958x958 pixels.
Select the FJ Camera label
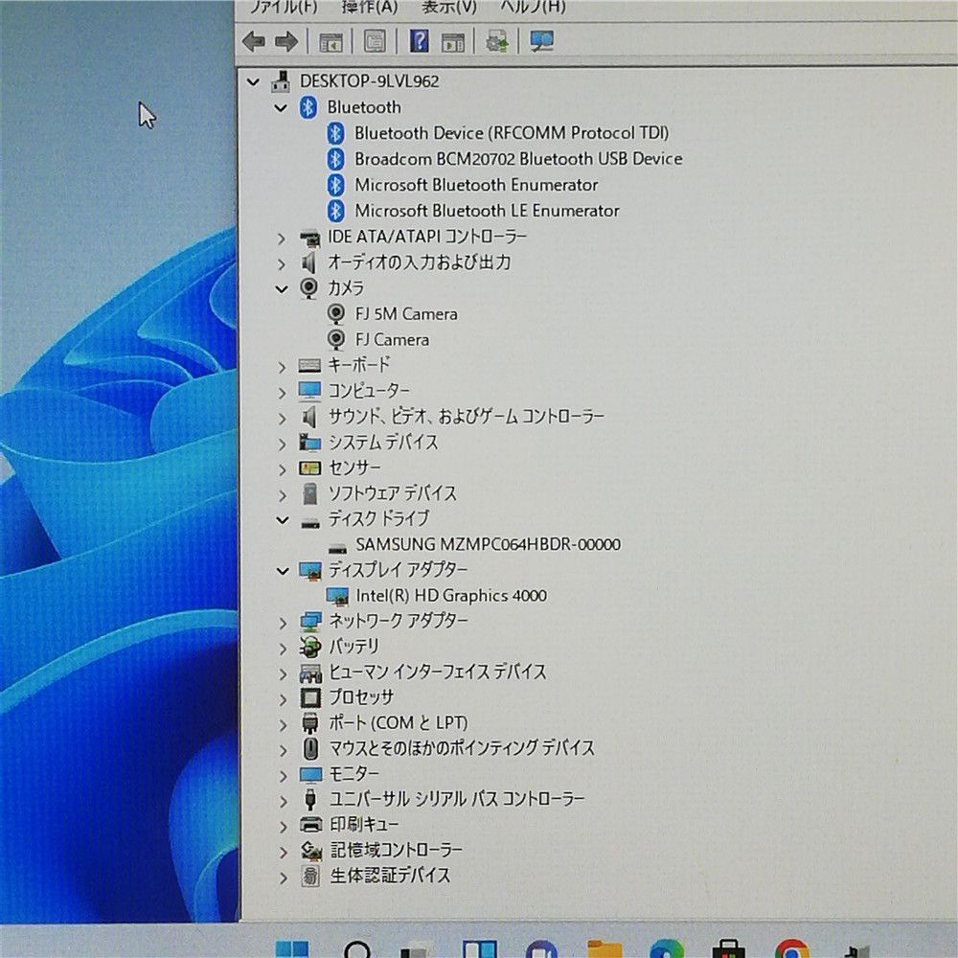[x=392, y=340]
